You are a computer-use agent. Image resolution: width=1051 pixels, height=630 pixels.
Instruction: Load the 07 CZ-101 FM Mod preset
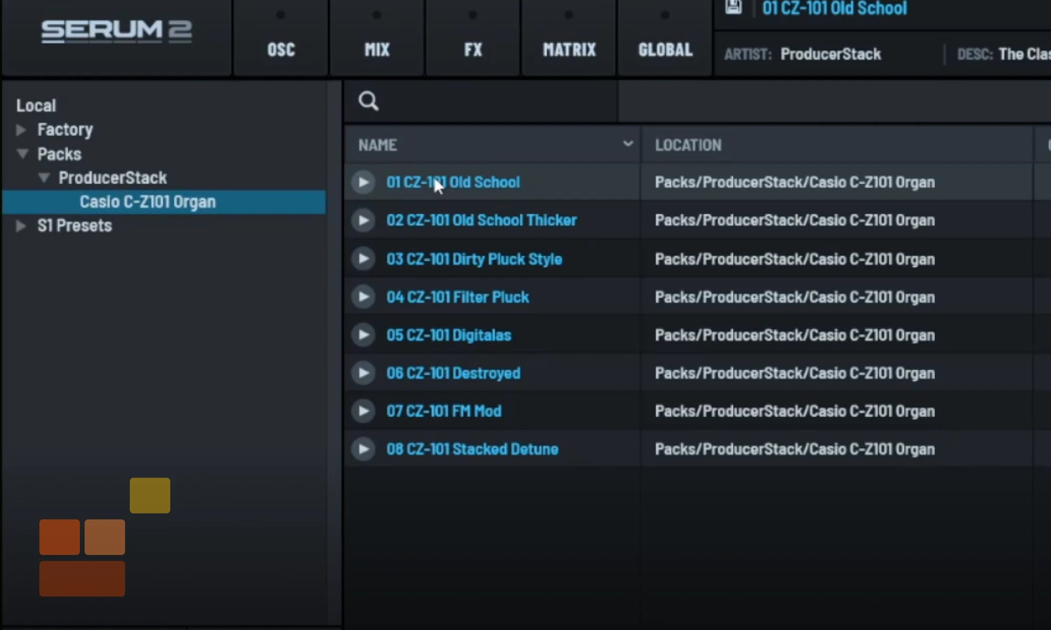444,411
